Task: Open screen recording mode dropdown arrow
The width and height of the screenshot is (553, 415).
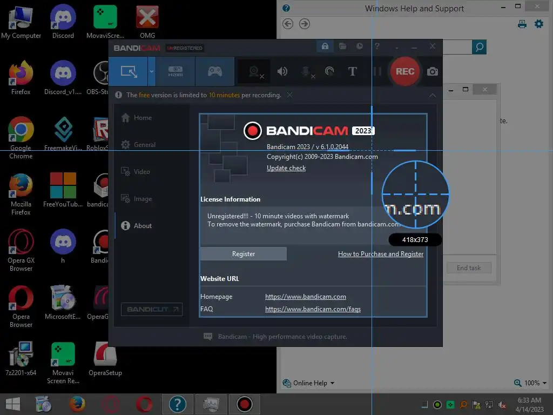Action: (x=152, y=71)
